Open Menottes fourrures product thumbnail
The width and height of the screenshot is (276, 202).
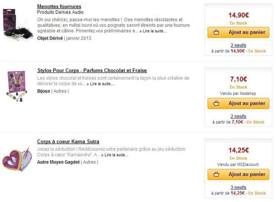(x=18, y=25)
